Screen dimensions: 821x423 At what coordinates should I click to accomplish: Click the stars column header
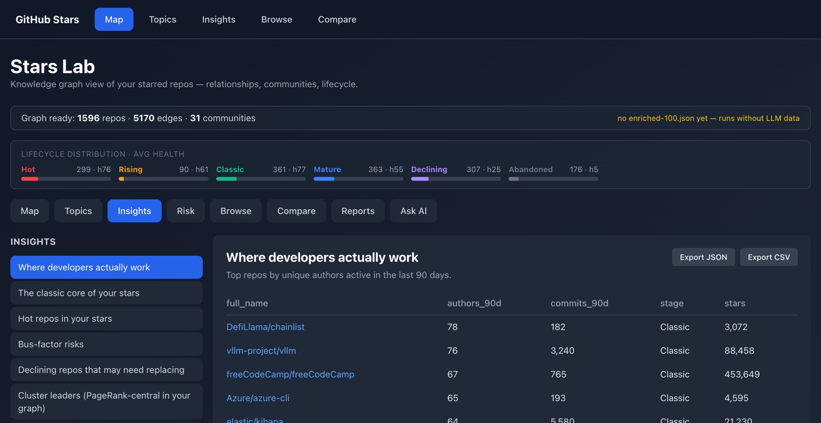tap(735, 303)
